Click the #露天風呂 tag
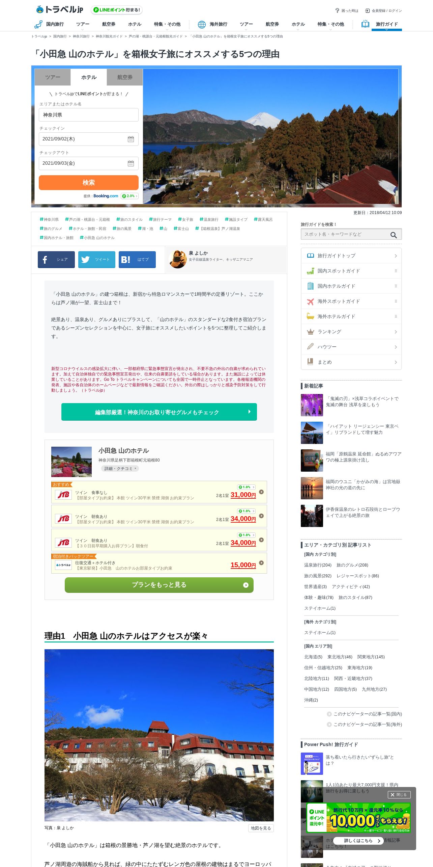Viewport: 433px width, 867px height. coord(263,219)
